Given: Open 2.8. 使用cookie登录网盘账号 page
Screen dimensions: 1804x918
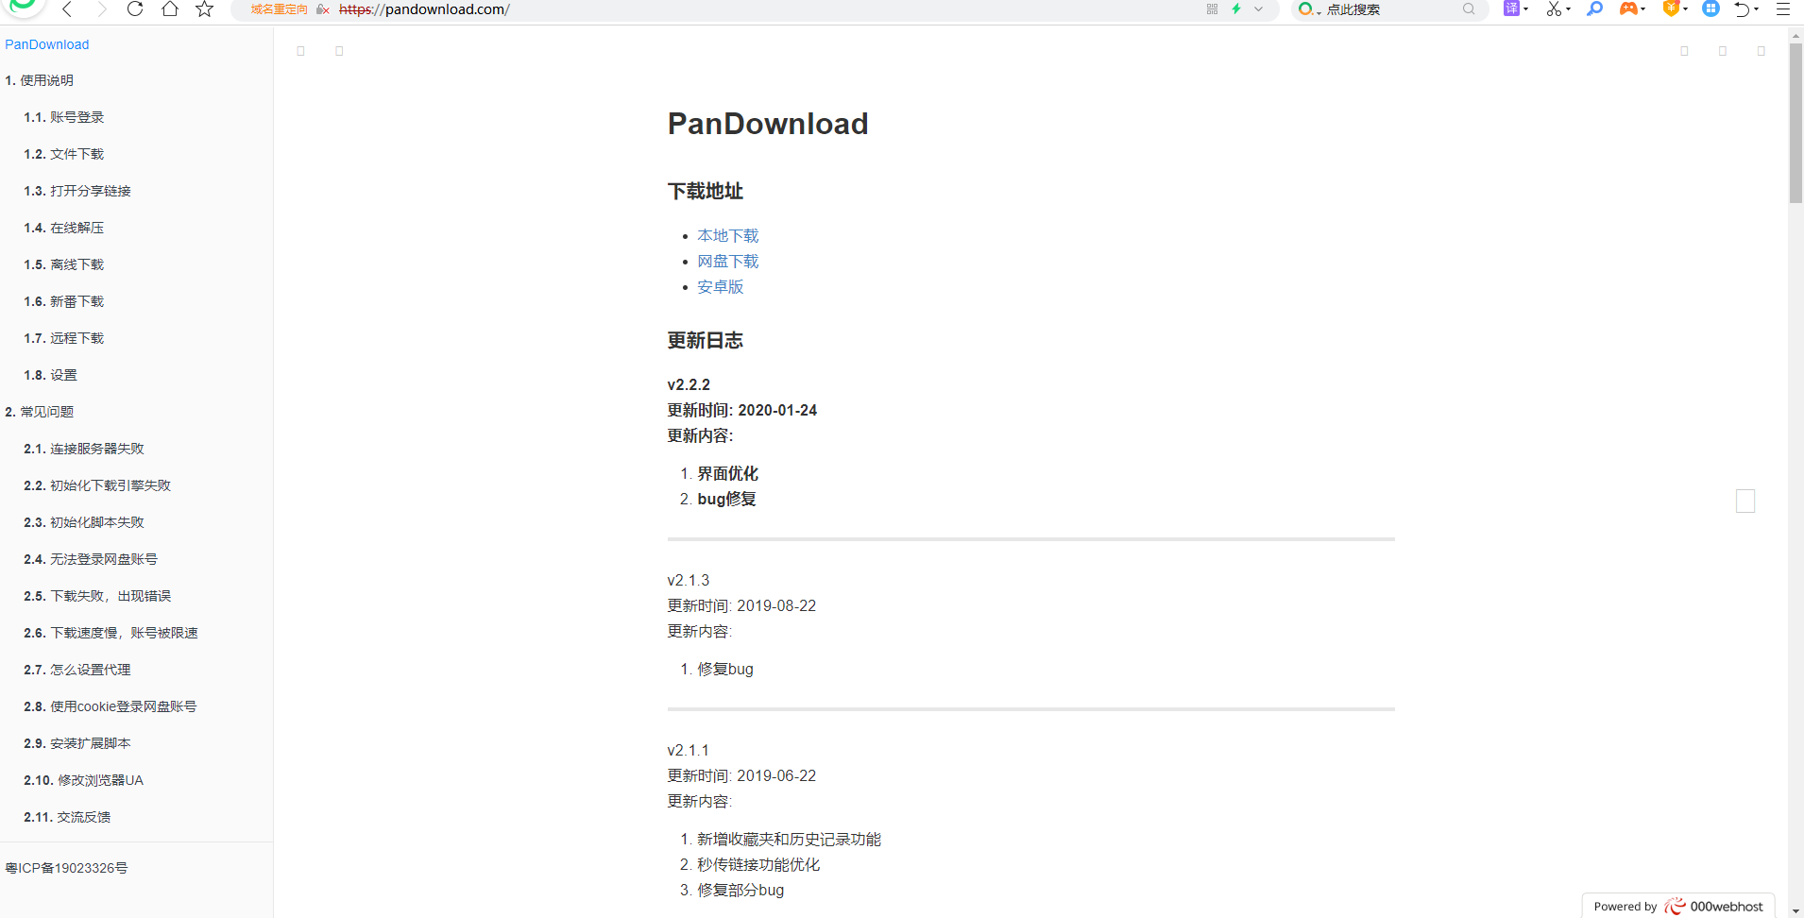Looking at the screenshot, I should [x=111, y=706].
